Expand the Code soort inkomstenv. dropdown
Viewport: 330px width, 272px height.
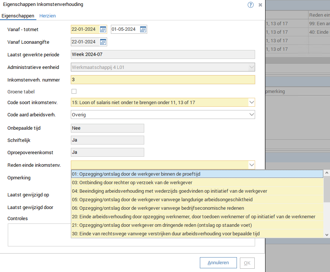pyautogui.click(x=251, y=102)
